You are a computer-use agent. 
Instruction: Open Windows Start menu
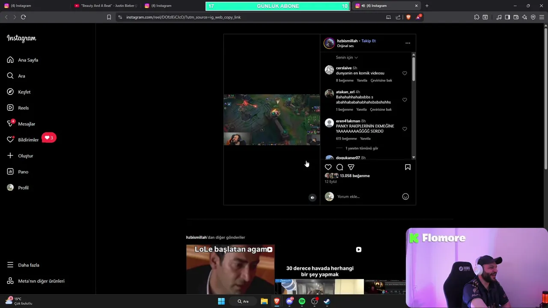pos(221,302)
